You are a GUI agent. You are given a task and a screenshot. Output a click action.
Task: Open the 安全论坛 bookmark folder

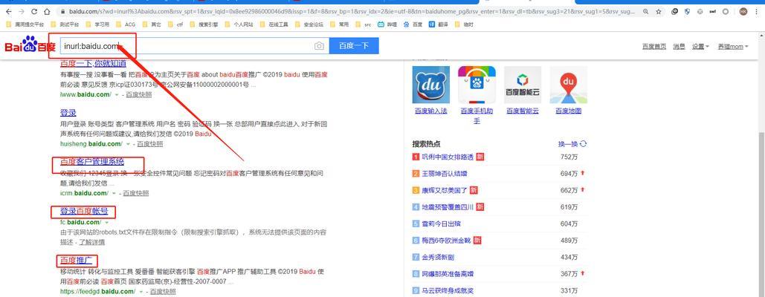tap(309, 25)
